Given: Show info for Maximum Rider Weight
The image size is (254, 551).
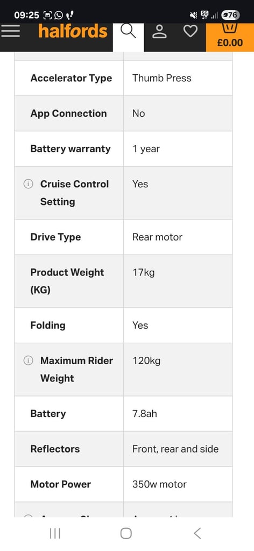Looking at the screenshot, I should pos(28,361).
